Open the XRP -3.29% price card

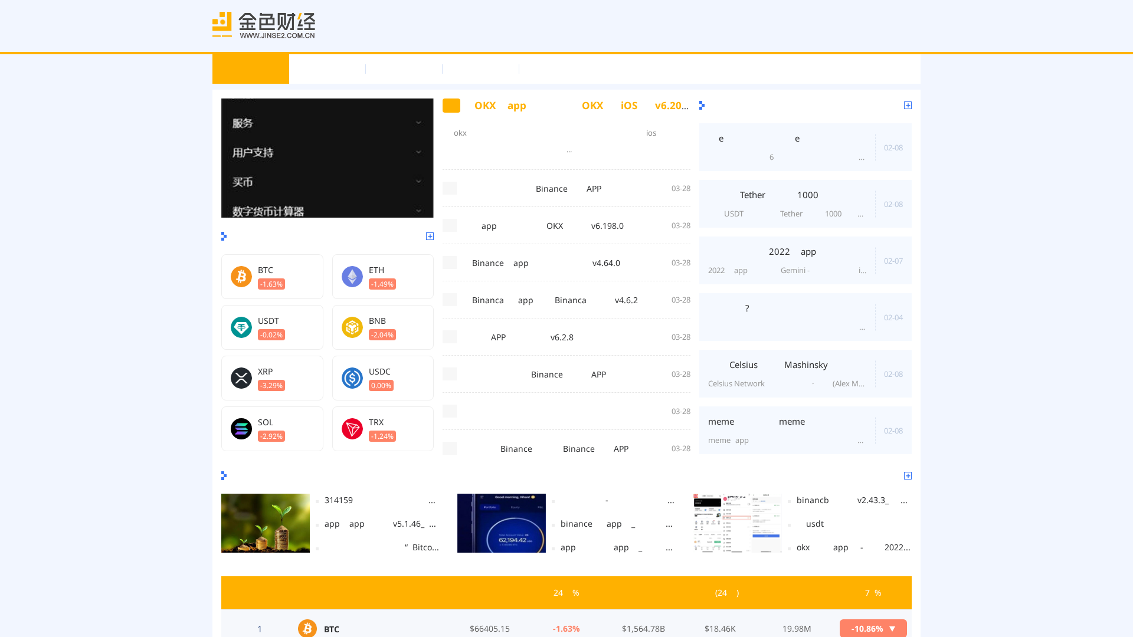[x=272, y=378]
